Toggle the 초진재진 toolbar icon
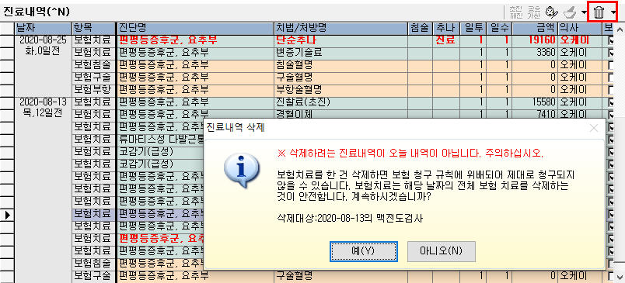This screenshot has height=283, width=625. click(516, 12)
